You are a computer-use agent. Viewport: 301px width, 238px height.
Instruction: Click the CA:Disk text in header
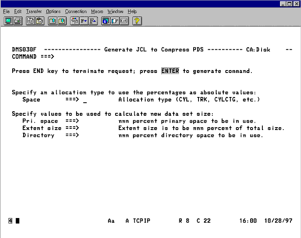pos(258,50)
